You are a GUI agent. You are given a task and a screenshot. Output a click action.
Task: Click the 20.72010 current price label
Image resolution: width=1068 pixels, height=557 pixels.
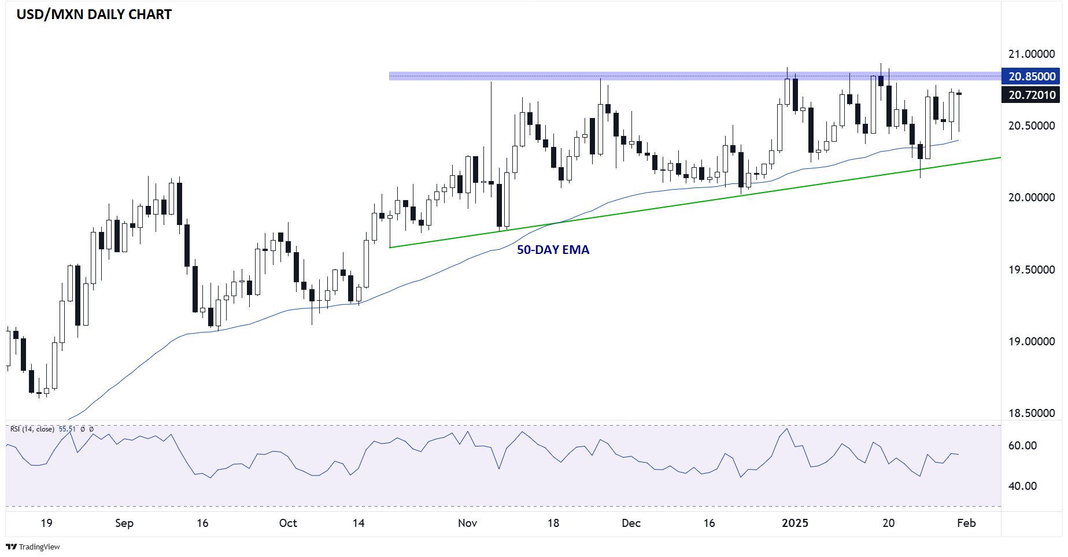pos(1031,95)
